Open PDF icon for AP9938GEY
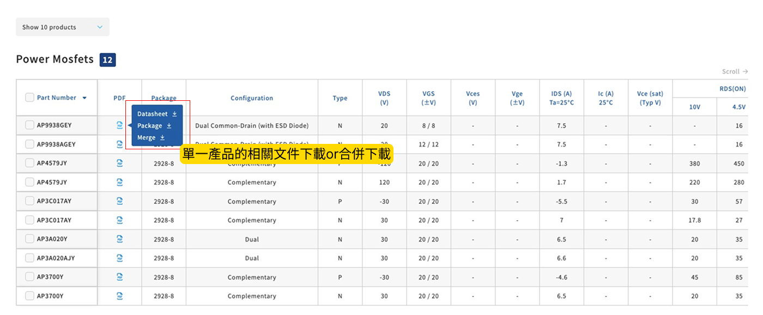763x315 pixels. point(120,125)
